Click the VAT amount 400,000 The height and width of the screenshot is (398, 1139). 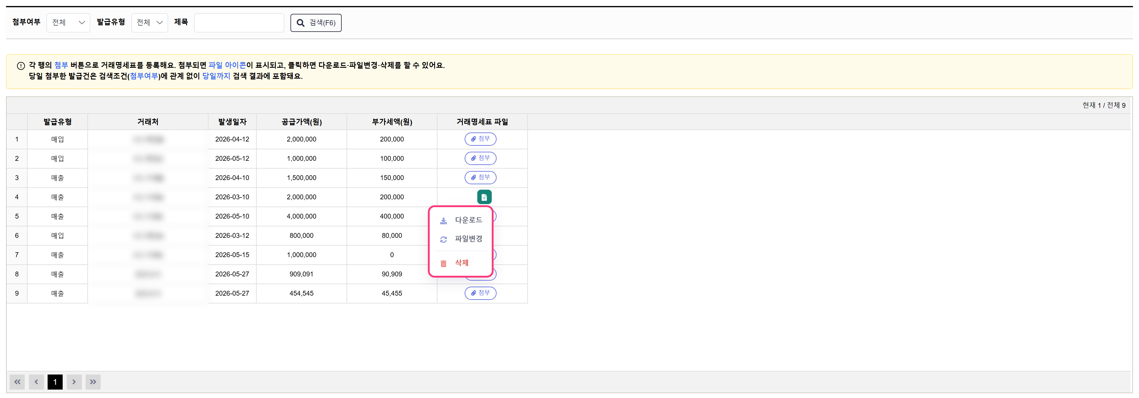click(x=392, y=216)
